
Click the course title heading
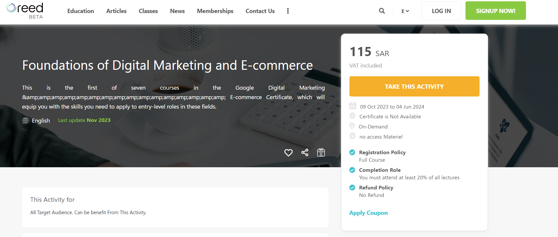pyautogui.click(x=167, y=65)
